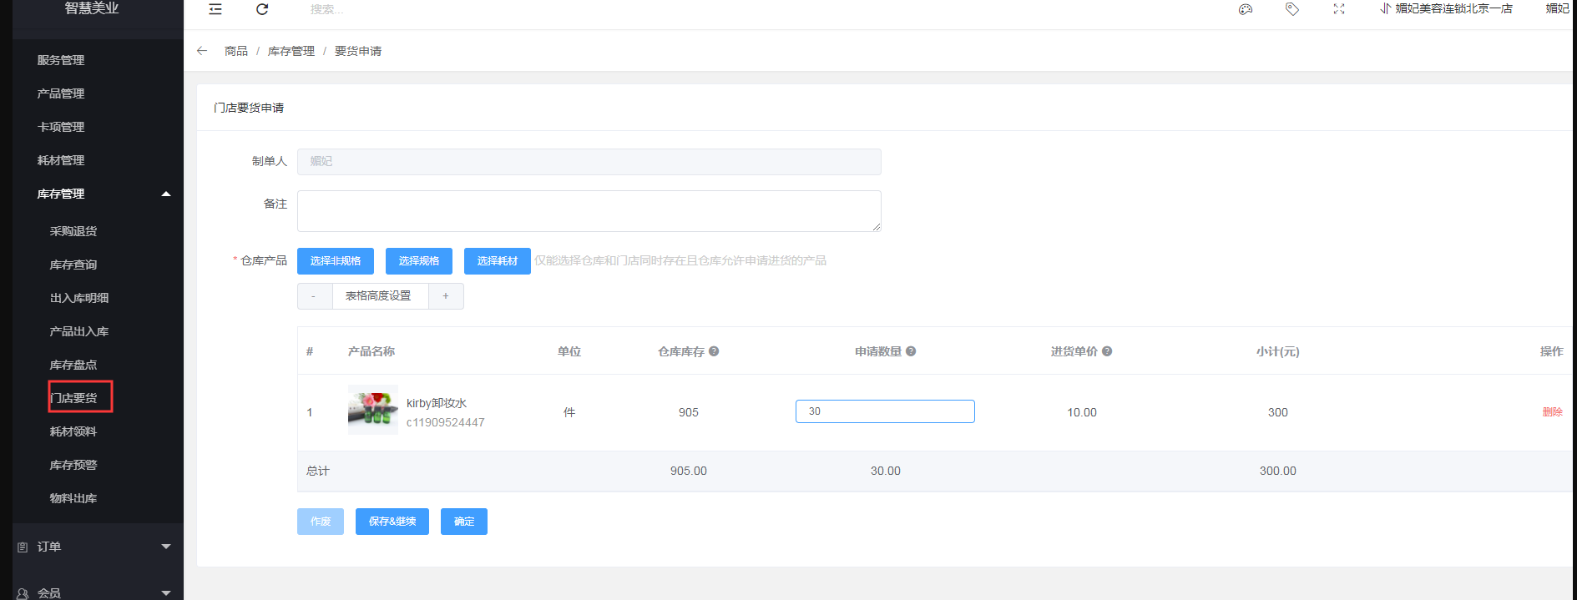Open the store switcher 媚妃美容连锁北京一店

[x=1446, y=8]
